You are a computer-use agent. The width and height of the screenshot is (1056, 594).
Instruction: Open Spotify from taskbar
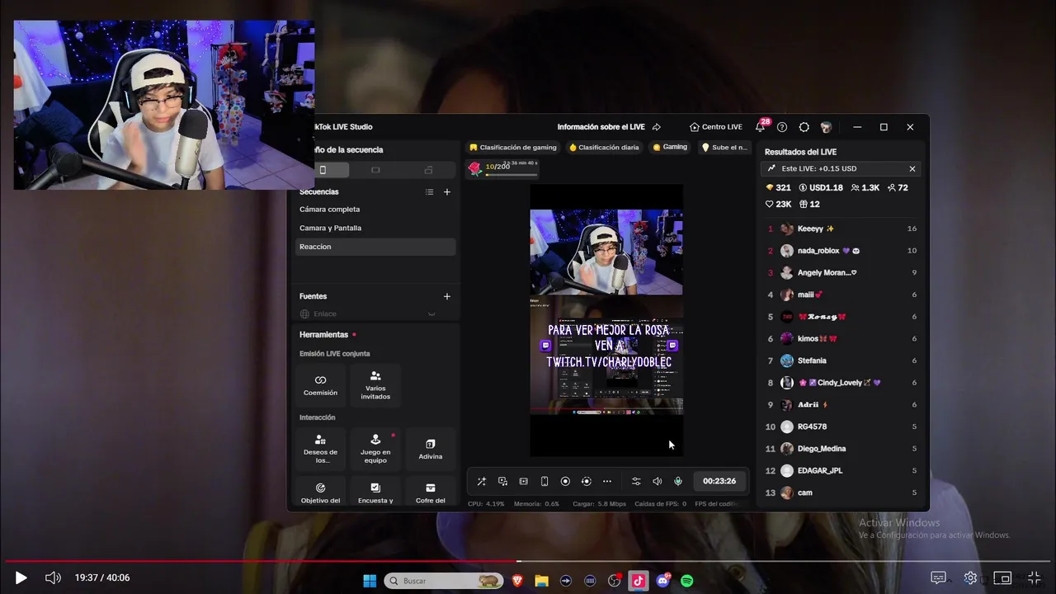click(x=687, y=581)
